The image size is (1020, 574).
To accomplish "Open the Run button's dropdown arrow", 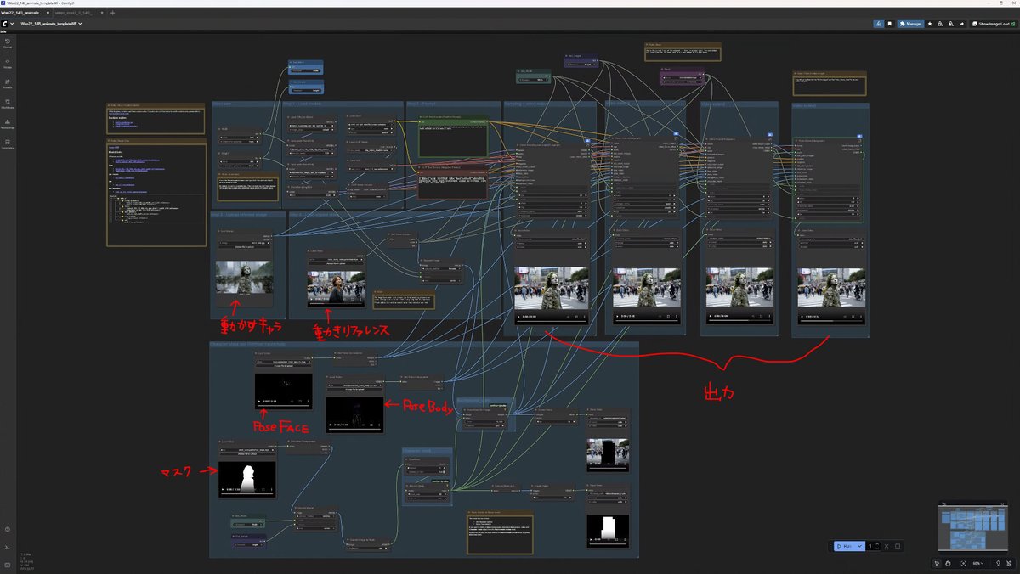I will [858, 546].
